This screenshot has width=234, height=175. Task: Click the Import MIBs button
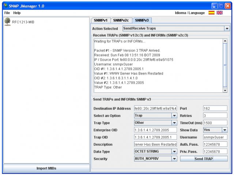pos(46,168)
